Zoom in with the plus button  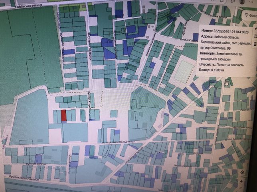pyautogui.click(x=241, y=181)
